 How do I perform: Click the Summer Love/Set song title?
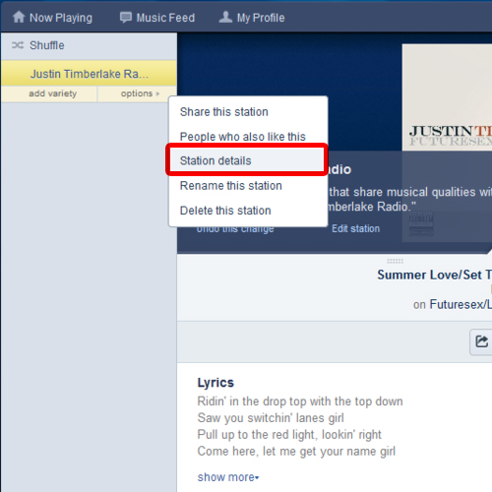point(434,275)
